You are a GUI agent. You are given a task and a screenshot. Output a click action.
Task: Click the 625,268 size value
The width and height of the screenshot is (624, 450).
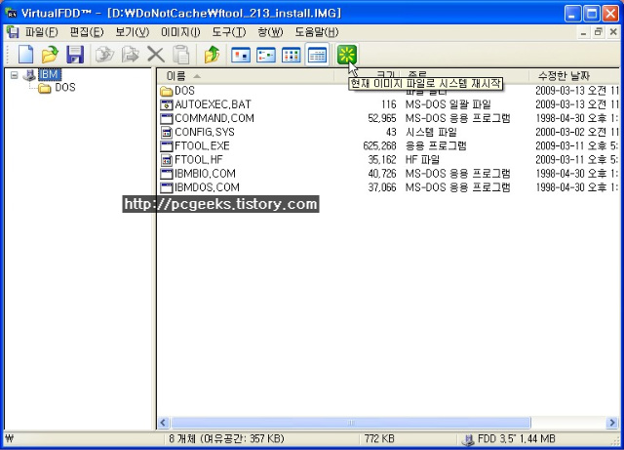point(379,145)
